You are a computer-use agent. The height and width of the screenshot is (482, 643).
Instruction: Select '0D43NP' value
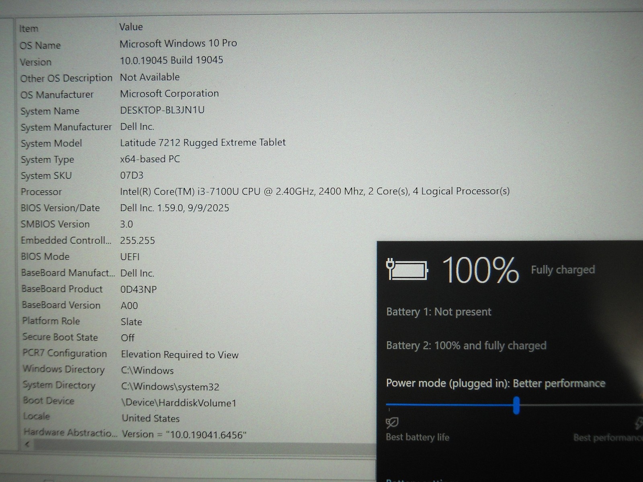(139, 290)
